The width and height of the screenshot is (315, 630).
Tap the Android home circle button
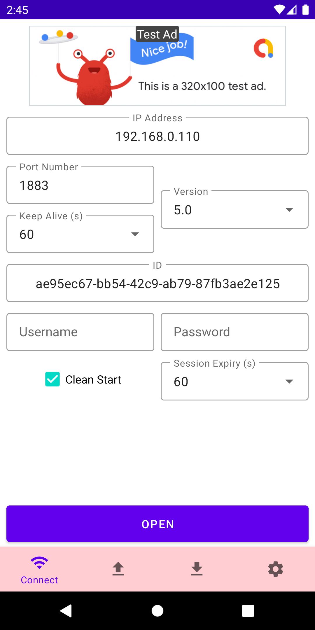[x=157, y=611]
